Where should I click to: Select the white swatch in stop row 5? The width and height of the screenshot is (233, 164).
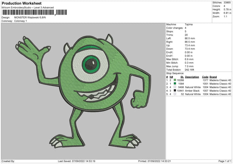(175, 94)
